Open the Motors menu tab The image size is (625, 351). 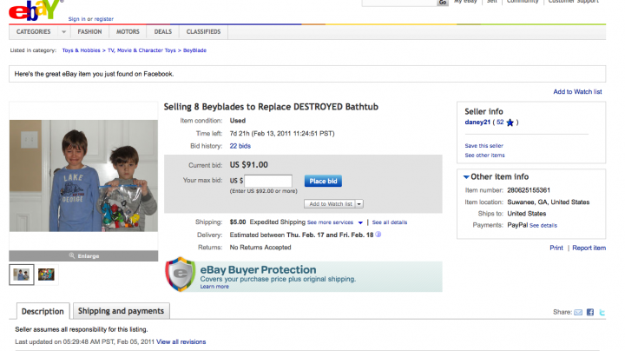click(128, 32)
